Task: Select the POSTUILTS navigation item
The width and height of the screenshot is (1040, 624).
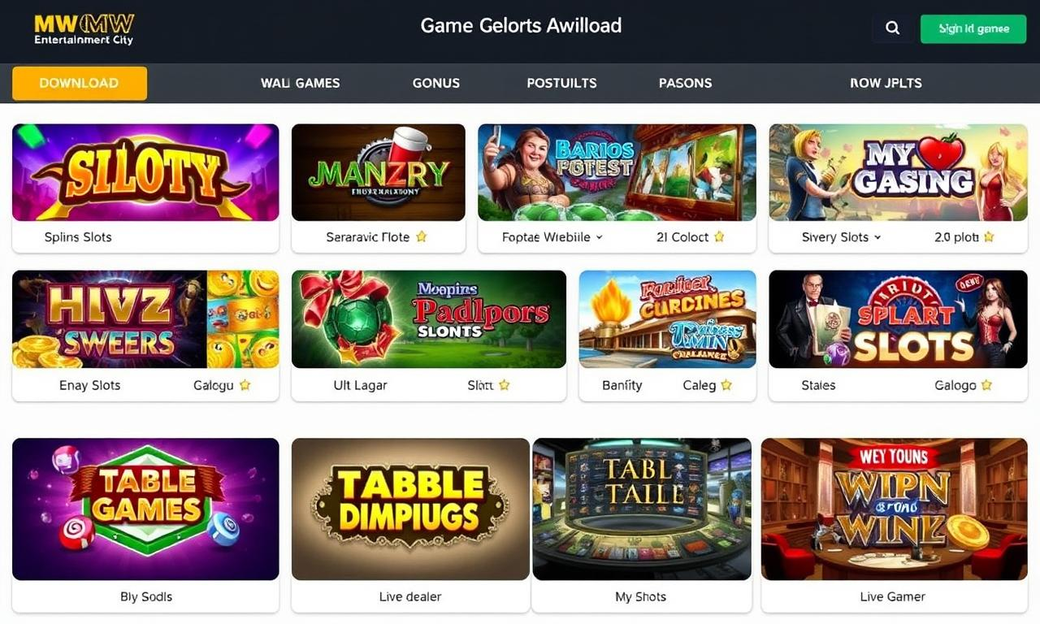Action: click(x=561, y=83)
